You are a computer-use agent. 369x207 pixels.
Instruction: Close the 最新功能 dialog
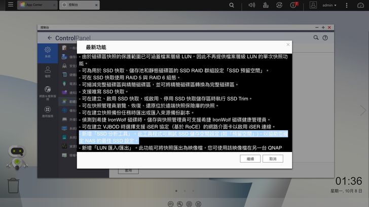288,44
